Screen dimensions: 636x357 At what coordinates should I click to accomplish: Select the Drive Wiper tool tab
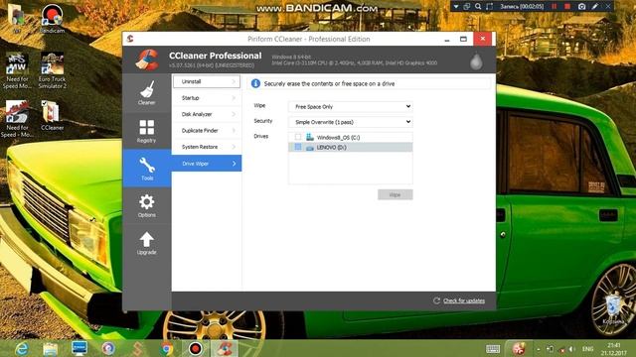(207, 163)
